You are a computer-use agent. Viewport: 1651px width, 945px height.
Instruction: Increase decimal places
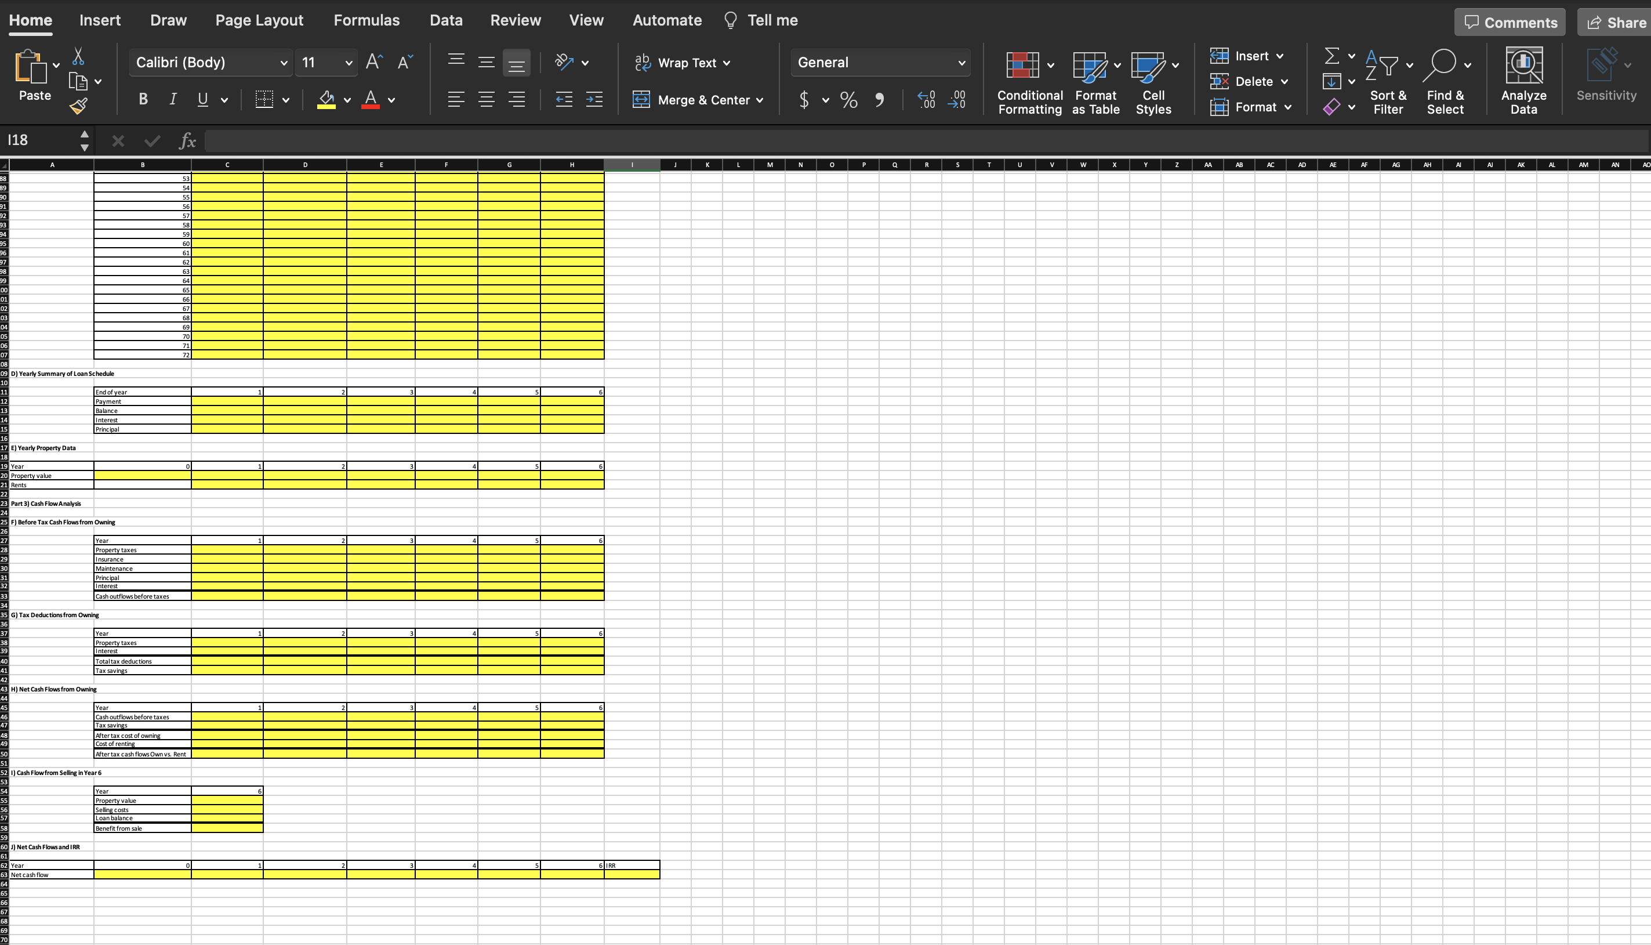[x=926, y=100]
